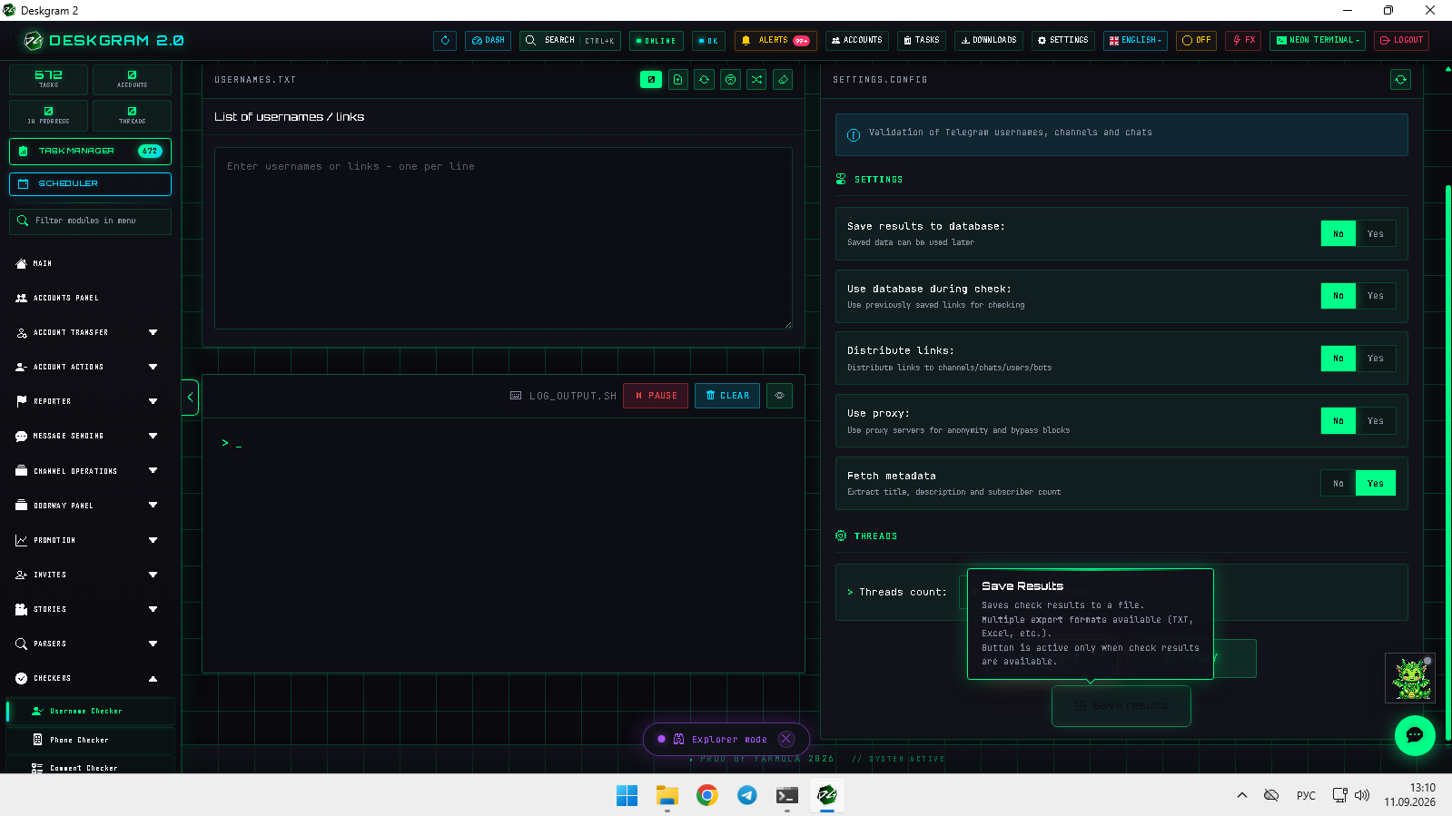Open Downloads from the top bar

pyautogui.click(x=989, y=40)
